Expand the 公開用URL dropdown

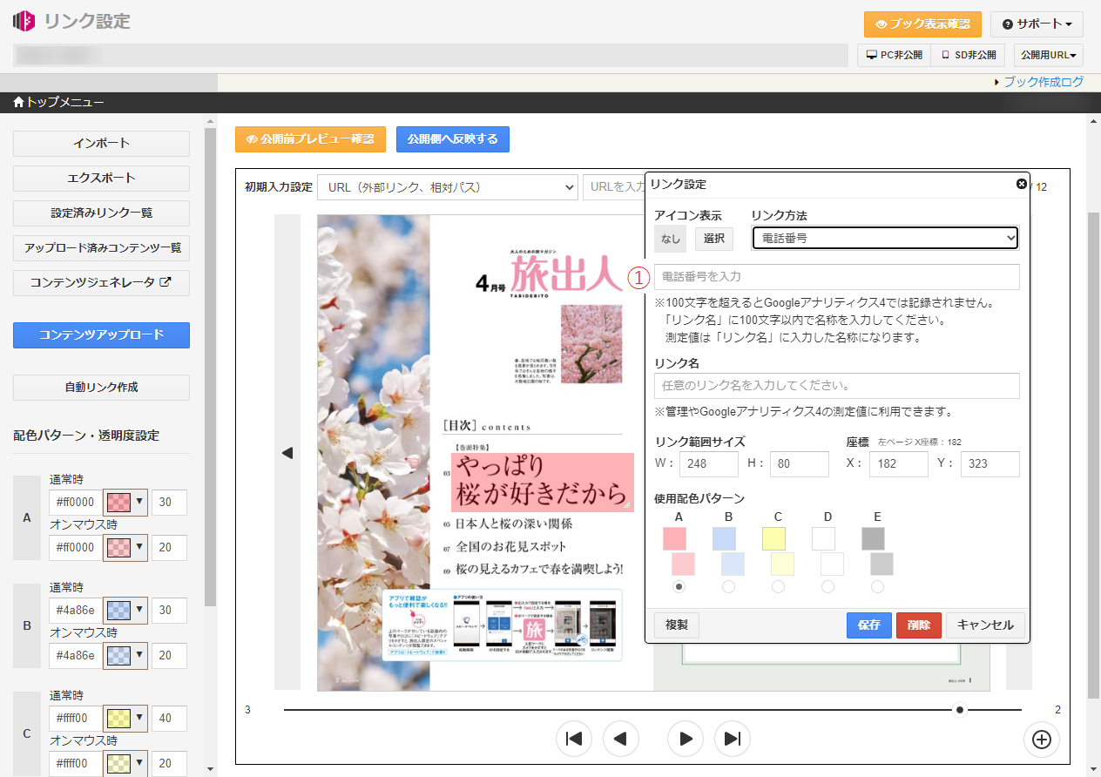pos(1048,55)
